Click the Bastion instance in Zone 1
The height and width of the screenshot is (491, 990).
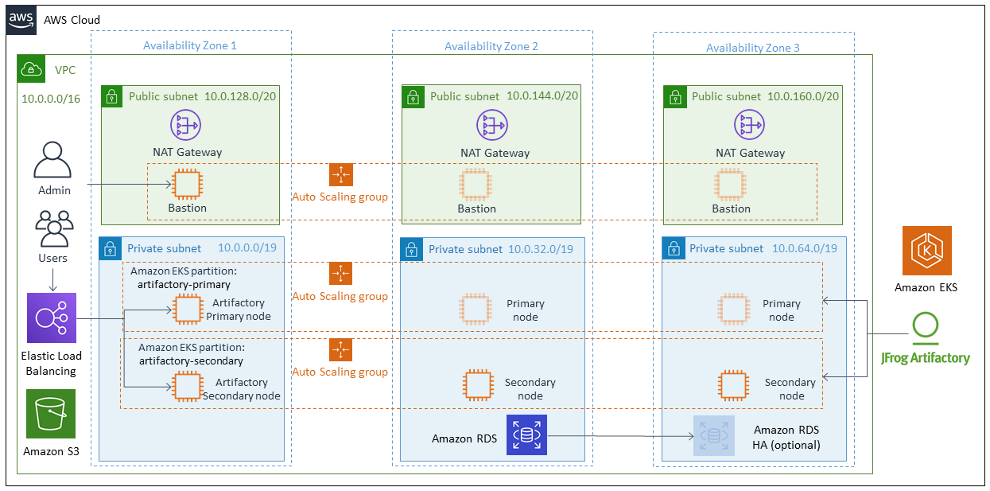pos(187,185)
